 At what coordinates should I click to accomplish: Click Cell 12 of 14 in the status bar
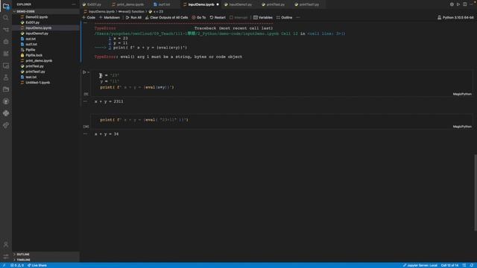pyautogui.click(x=449, y=265)
